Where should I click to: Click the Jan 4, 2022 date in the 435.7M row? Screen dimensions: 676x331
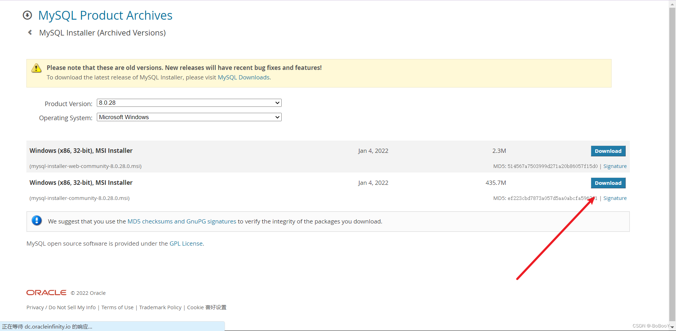(x=373, y=183)
